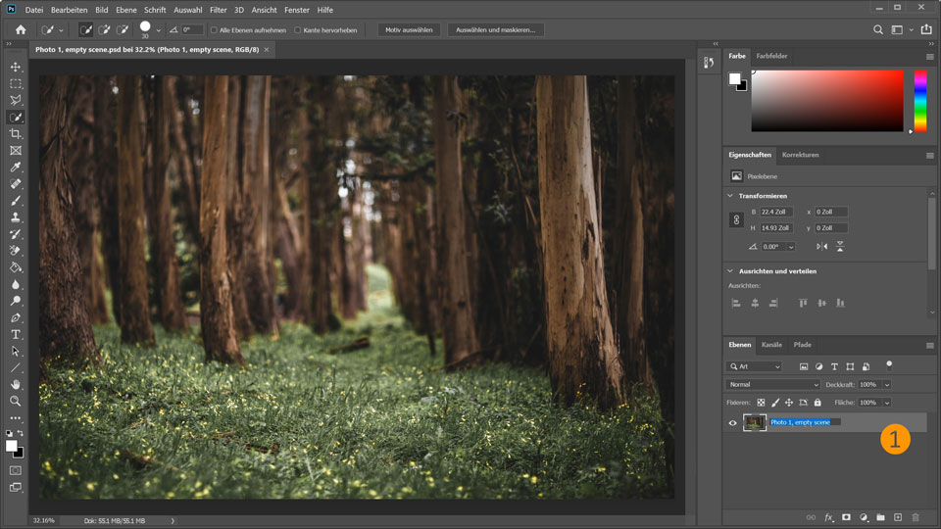The image size is (941, 529).
Task: Select the Move tool
Action: click(16, 67)
